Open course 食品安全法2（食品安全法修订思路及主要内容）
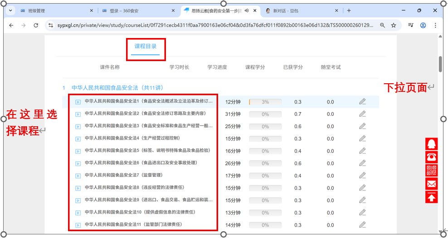 pos(144,114)
